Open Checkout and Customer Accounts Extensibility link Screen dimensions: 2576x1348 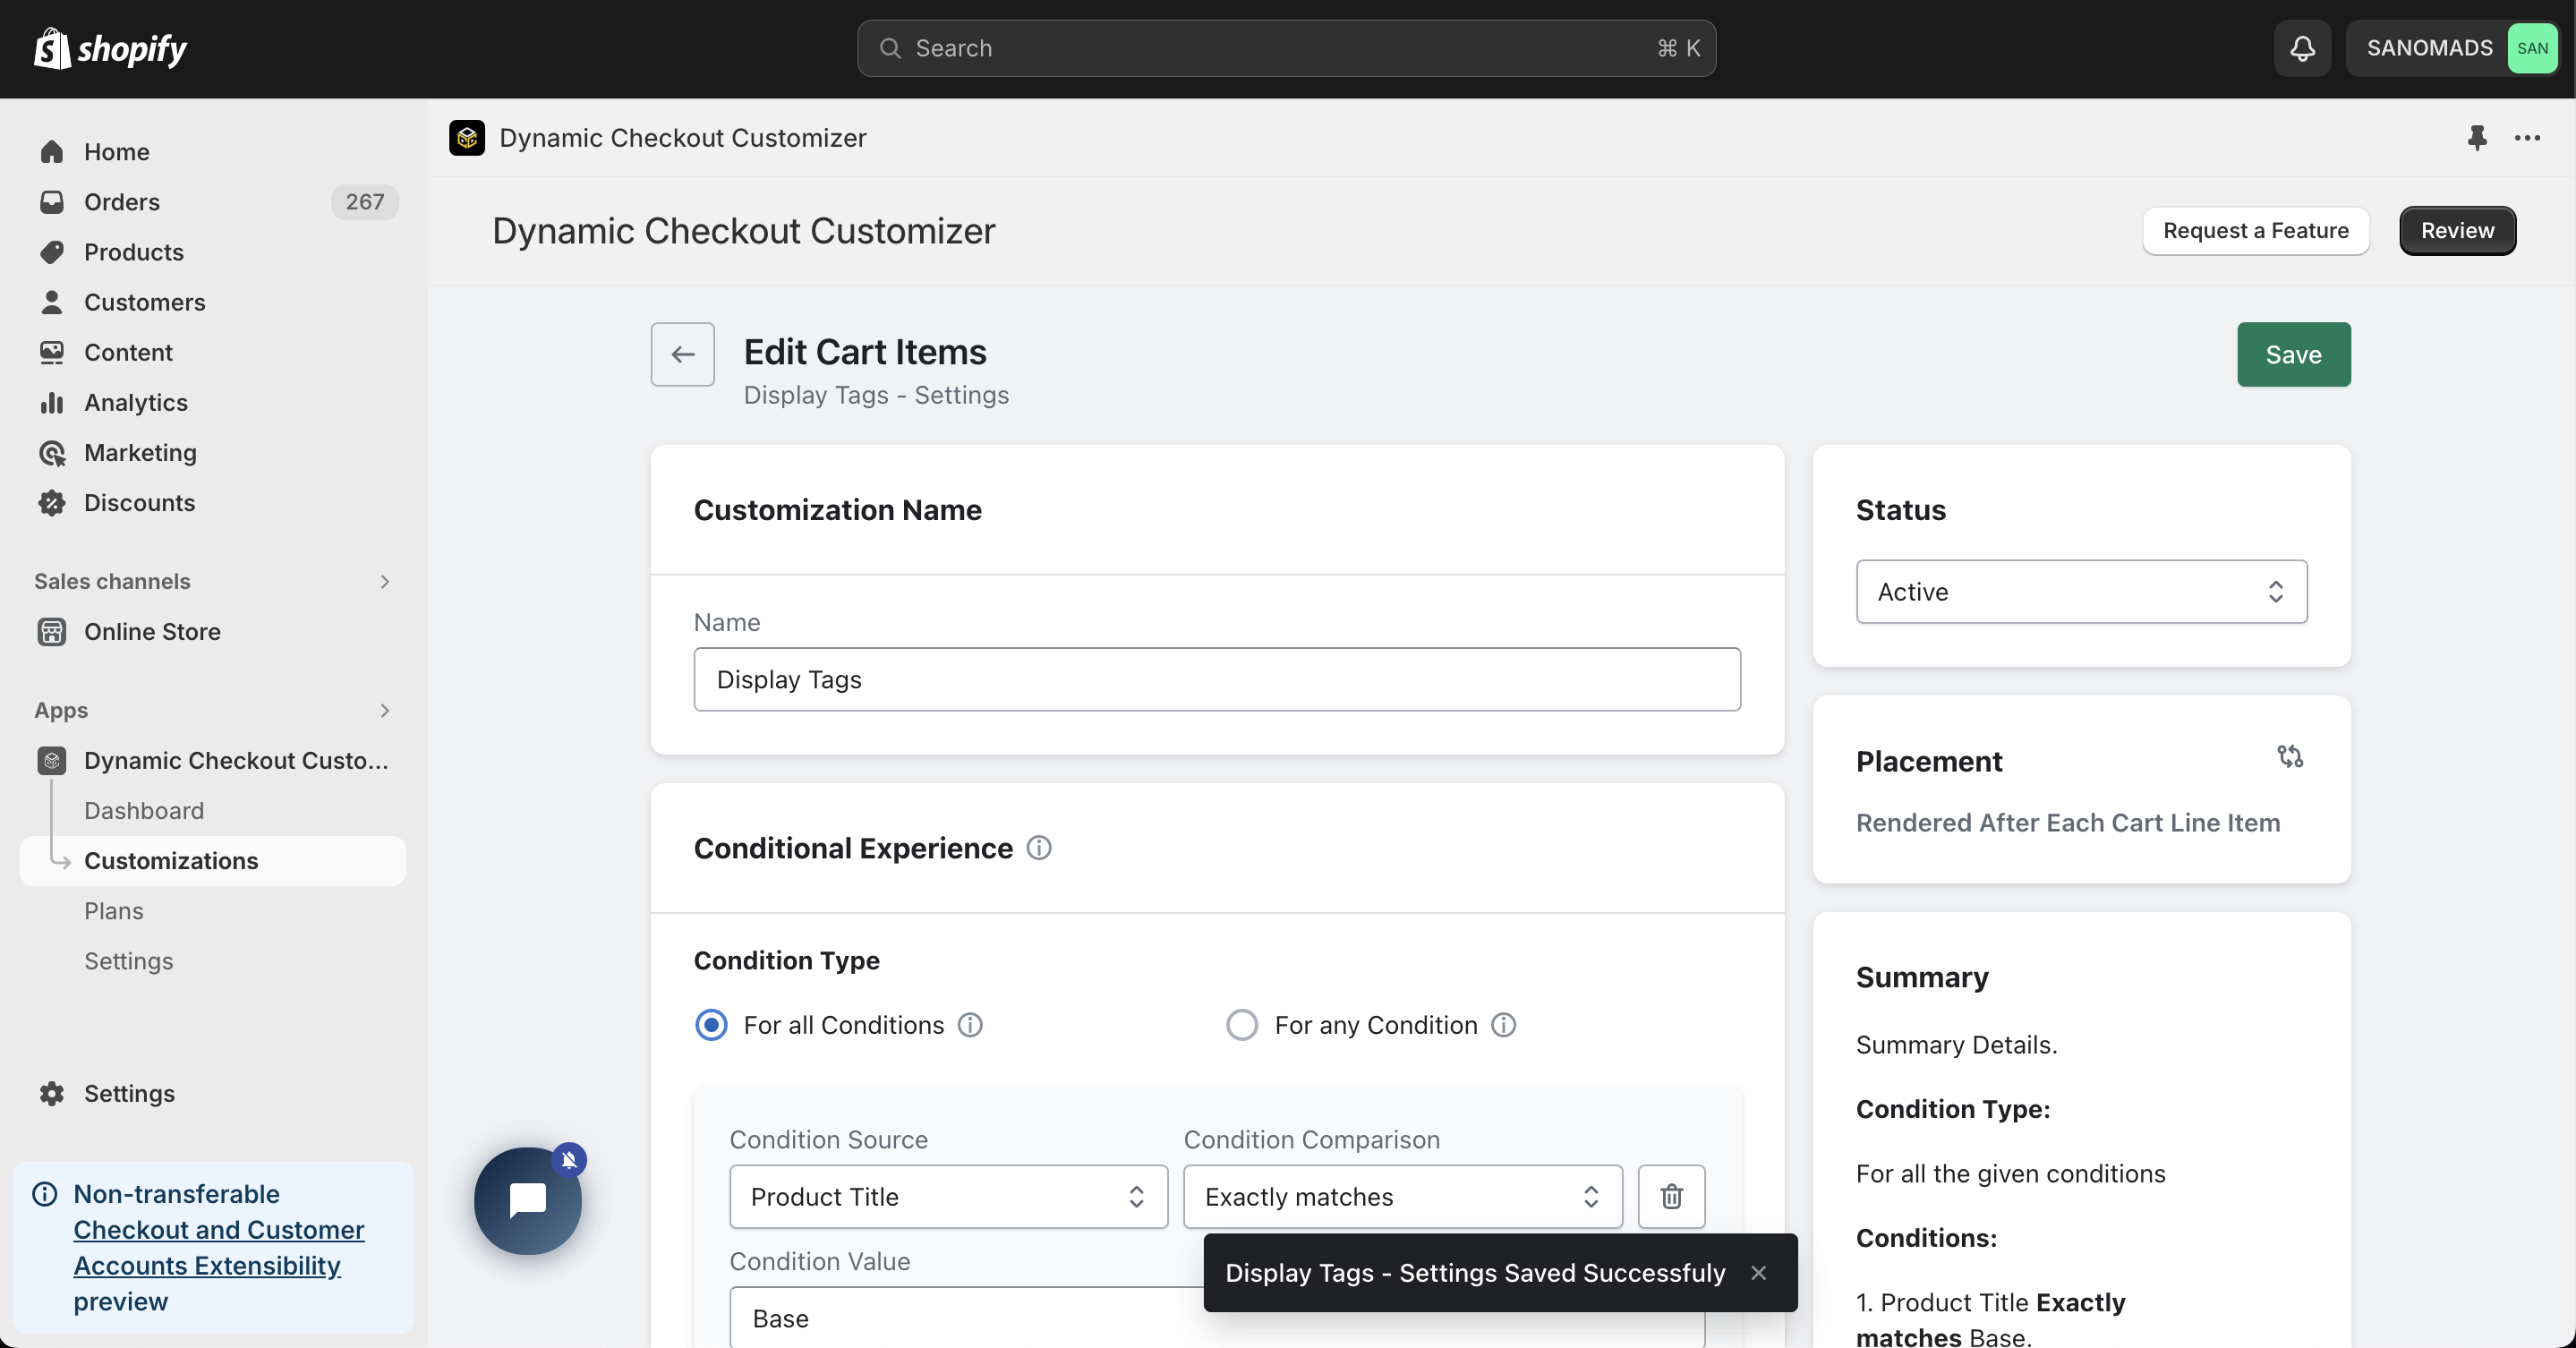218,1248
